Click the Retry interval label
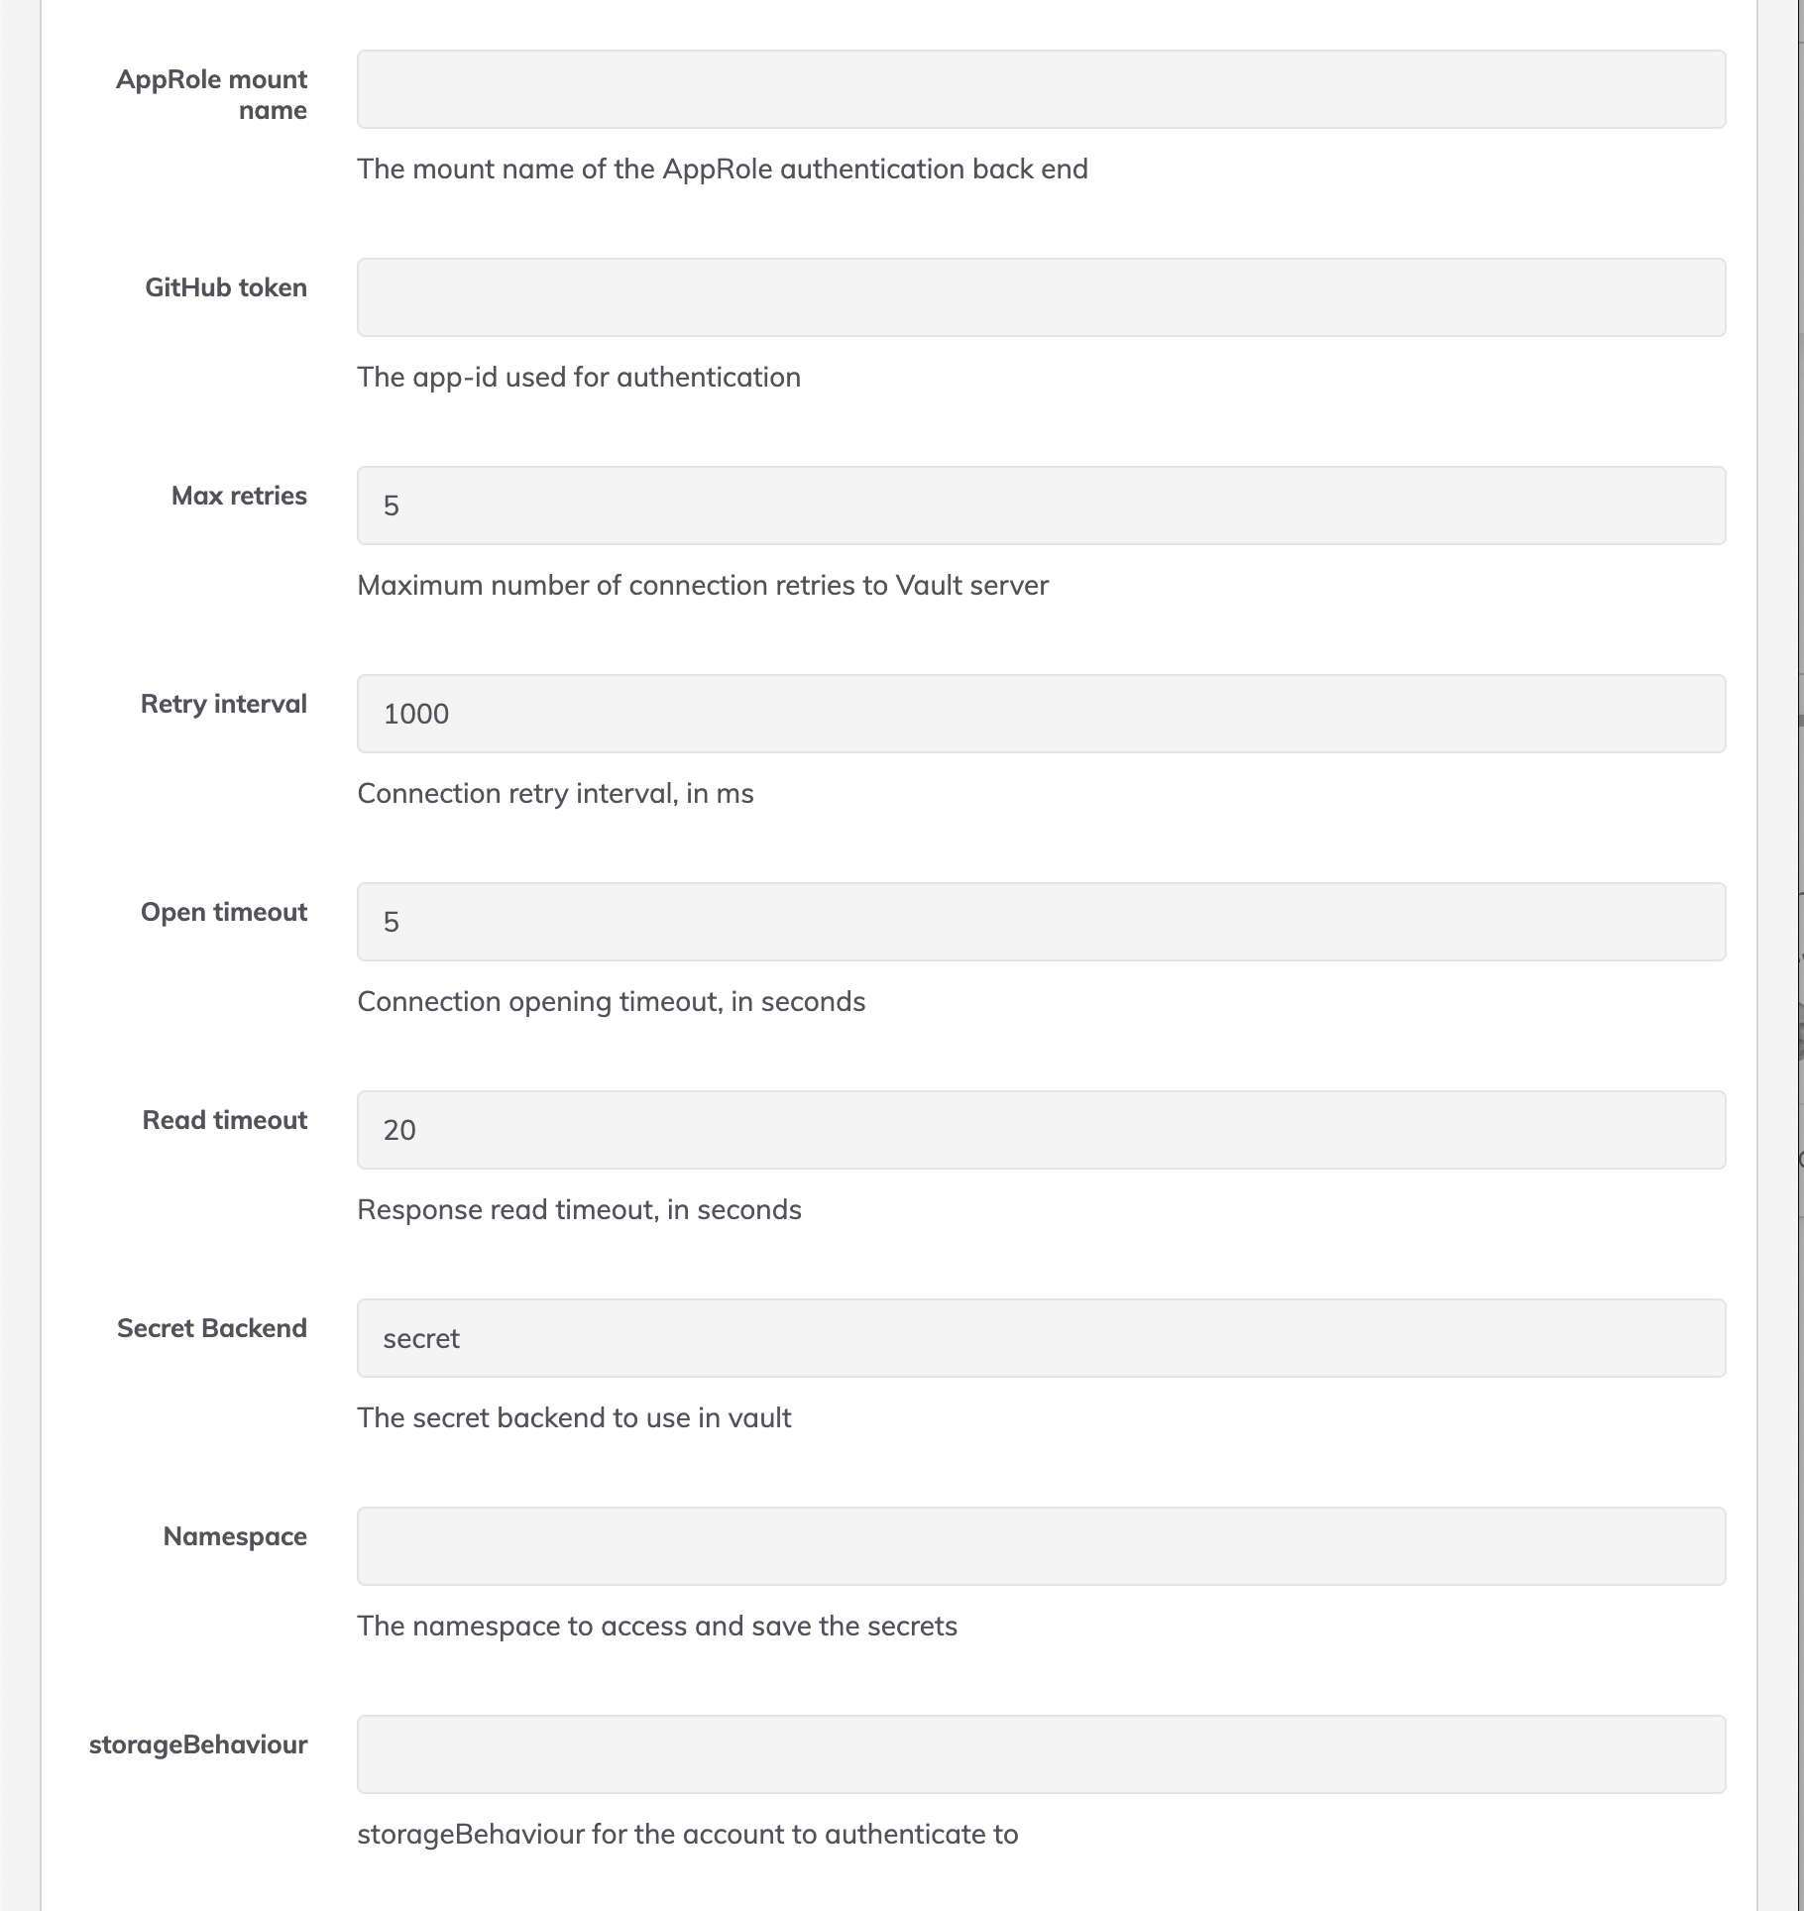Screen dimensions: 1804x1911 224,704
